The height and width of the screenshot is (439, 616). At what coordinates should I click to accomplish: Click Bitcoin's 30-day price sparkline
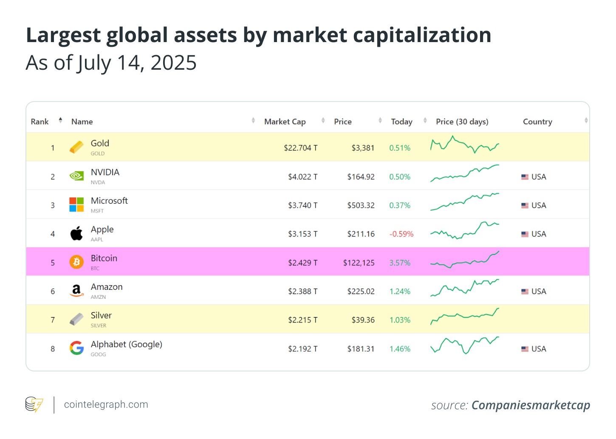pos(465,260)
